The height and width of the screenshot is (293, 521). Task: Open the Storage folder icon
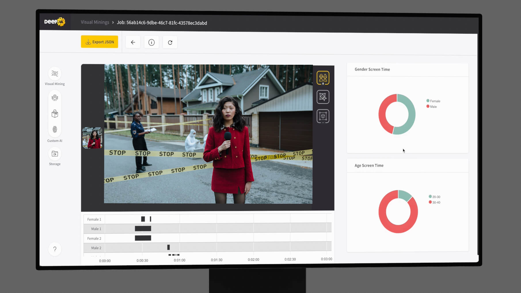[55, 154]
